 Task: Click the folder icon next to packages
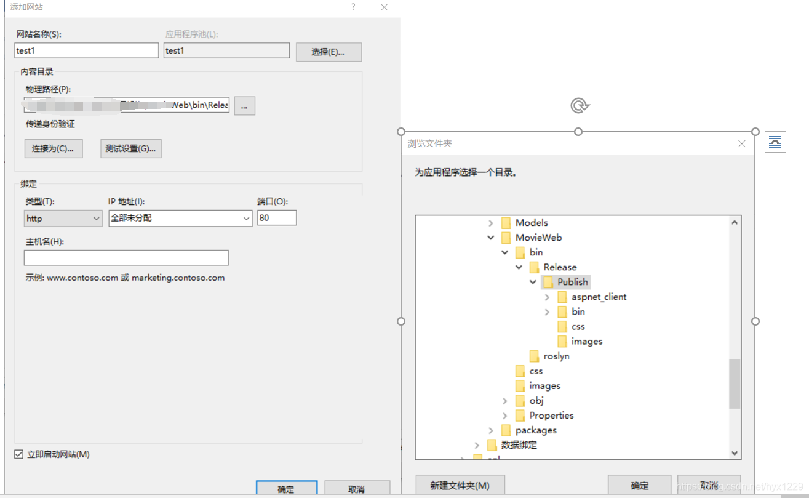click(506, 430)
